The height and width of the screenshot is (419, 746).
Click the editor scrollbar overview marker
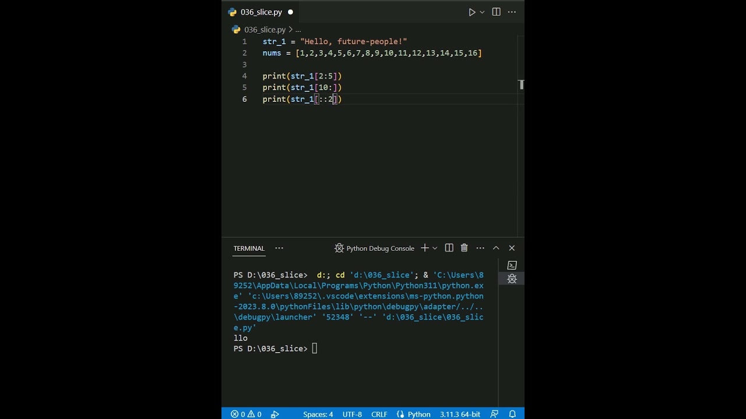521,85
